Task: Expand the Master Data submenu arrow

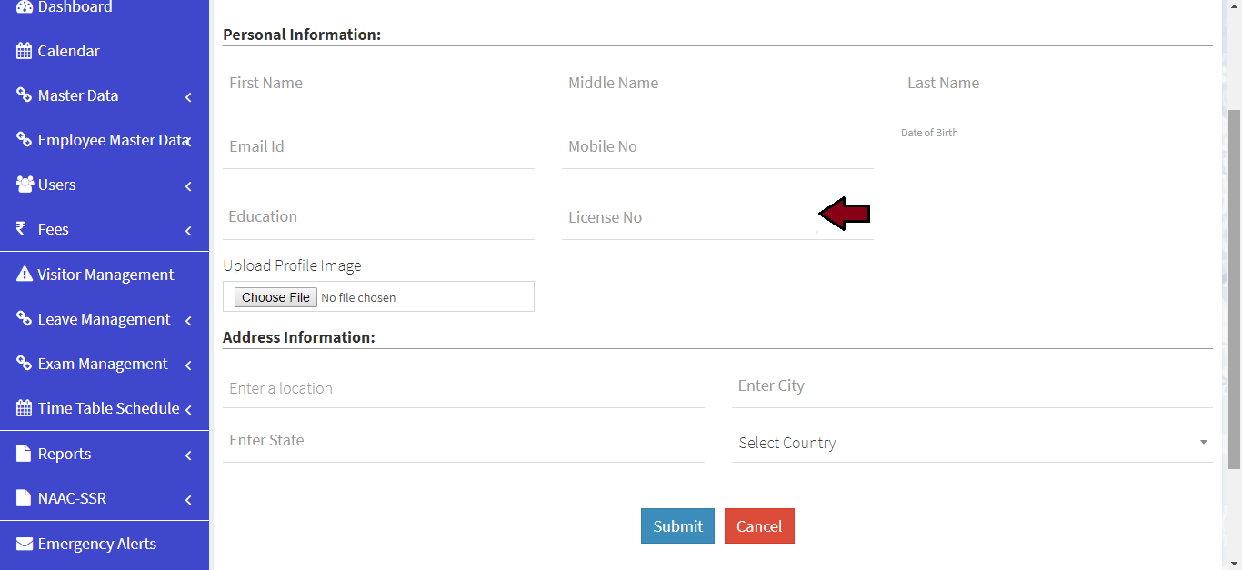Action: click(188, 96)
